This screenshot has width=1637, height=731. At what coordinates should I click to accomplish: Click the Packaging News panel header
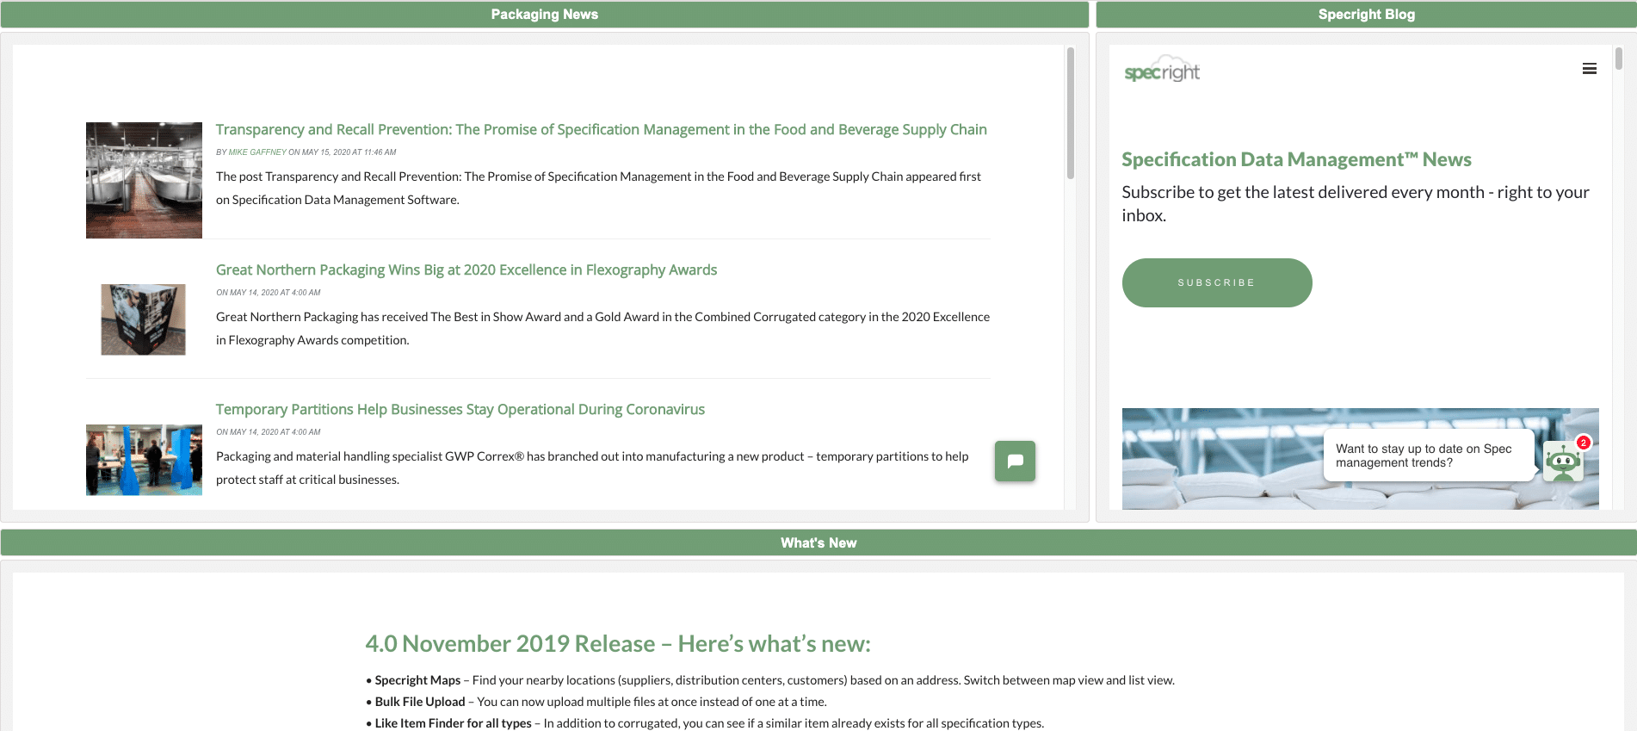(x=545, y=15)
